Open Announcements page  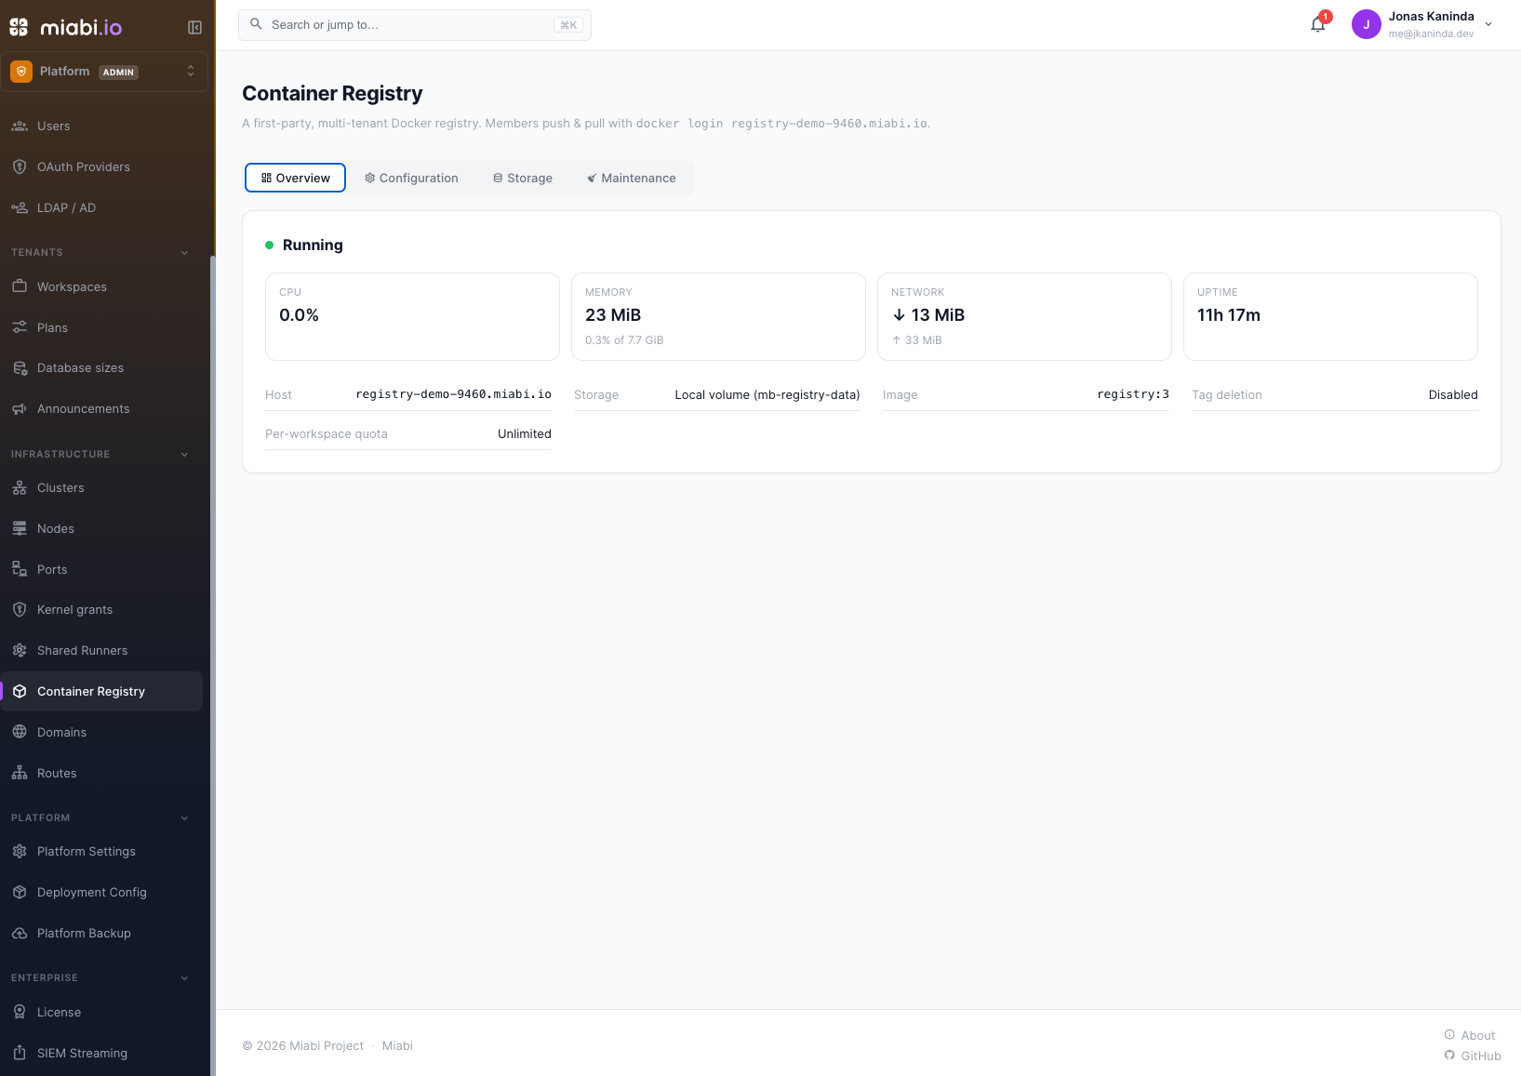click(x=102, y=409)
